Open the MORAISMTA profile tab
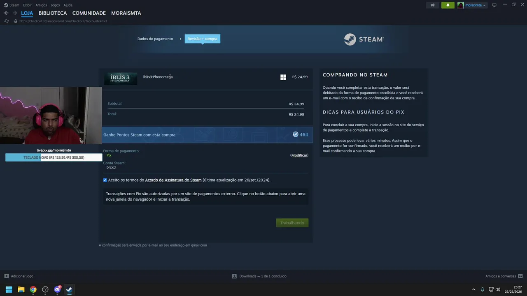The image size is (527, 296). tap(126, 13)
